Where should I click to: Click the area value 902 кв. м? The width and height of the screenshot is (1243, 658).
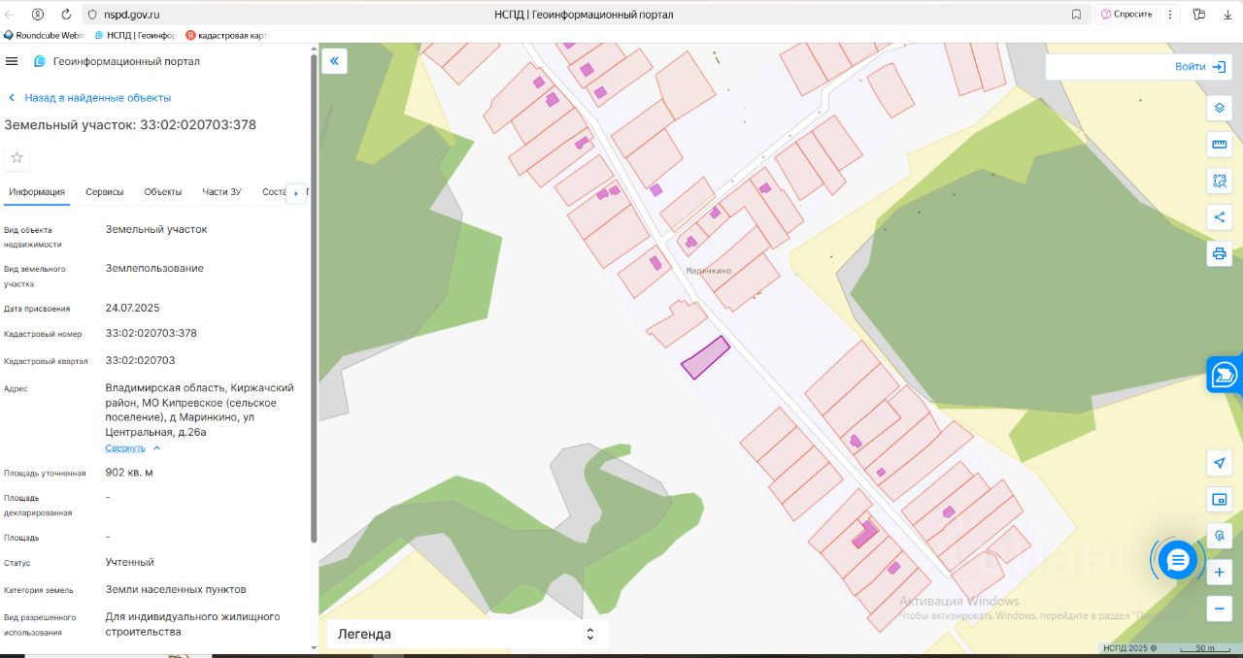[x=129, y=473]
